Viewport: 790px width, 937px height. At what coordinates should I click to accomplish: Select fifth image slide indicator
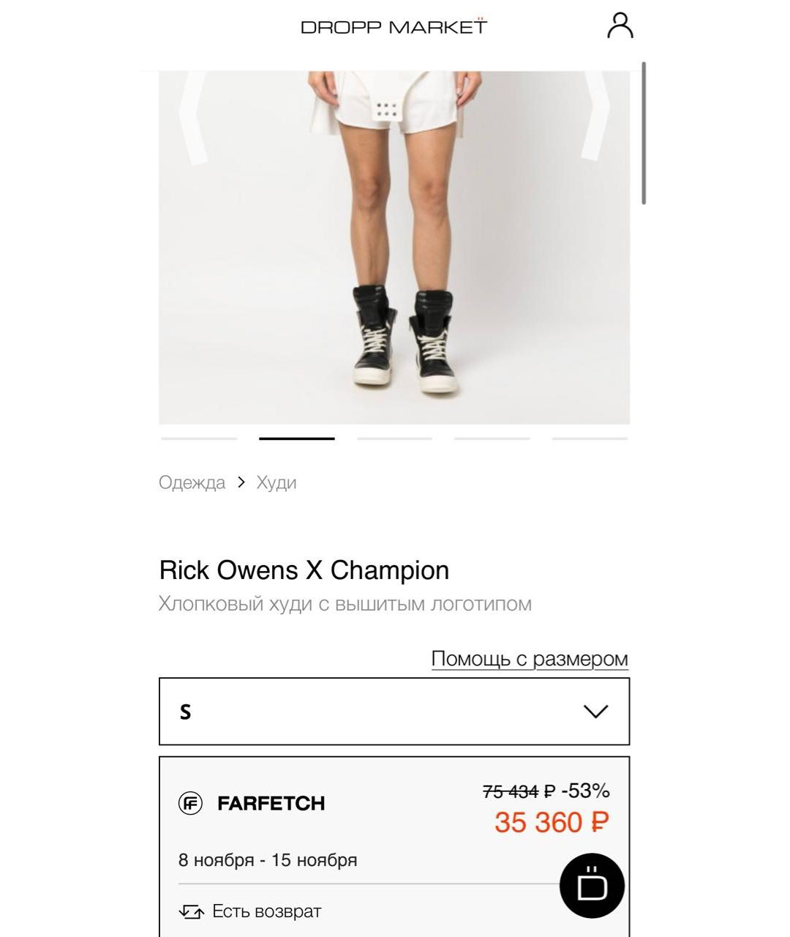590,438
